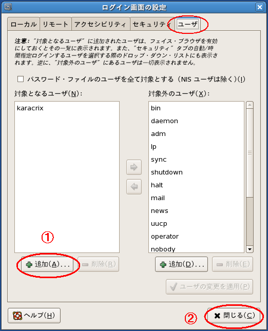Close window using title bar X button
This screenshot has height=331, width=268.
click(x=260, y=7)
